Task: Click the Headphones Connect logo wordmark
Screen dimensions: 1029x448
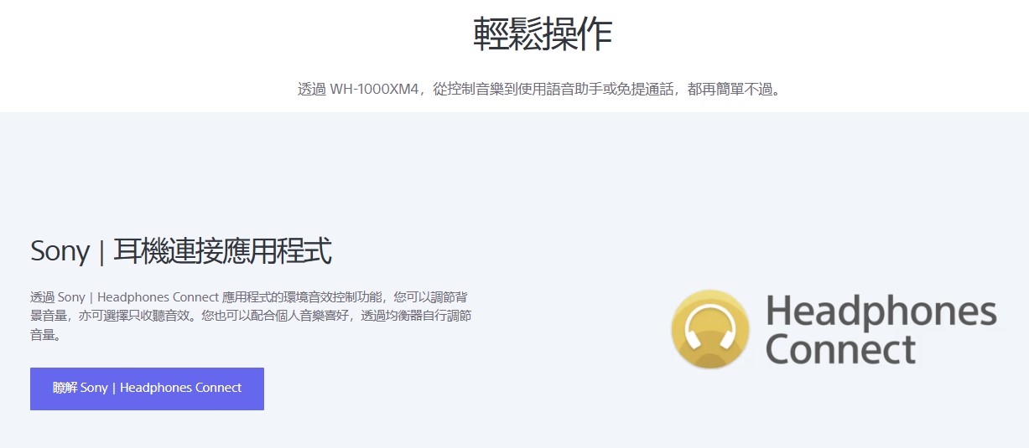Action: (881, 329)
